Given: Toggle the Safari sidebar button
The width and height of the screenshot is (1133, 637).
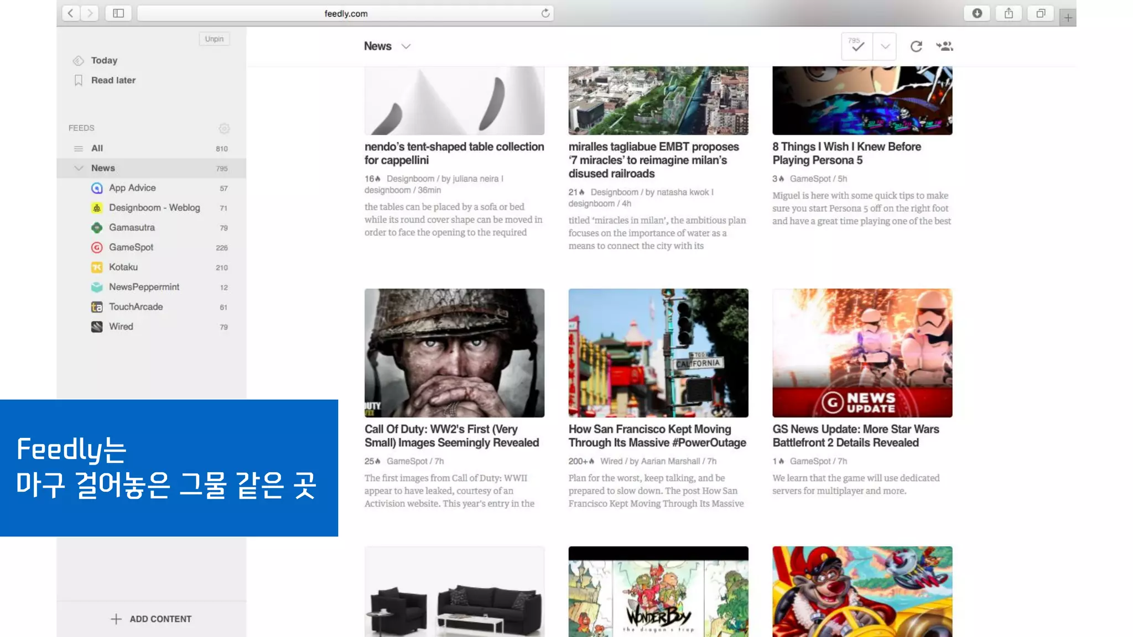Looking at the screenshot, I should pos(118,13).
